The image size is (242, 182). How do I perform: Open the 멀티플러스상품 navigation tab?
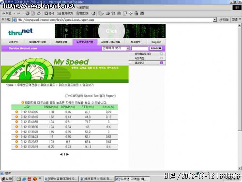click(37, 42)
